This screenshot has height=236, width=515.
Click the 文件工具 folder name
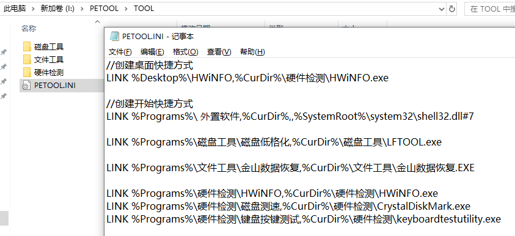pos(49,59)
